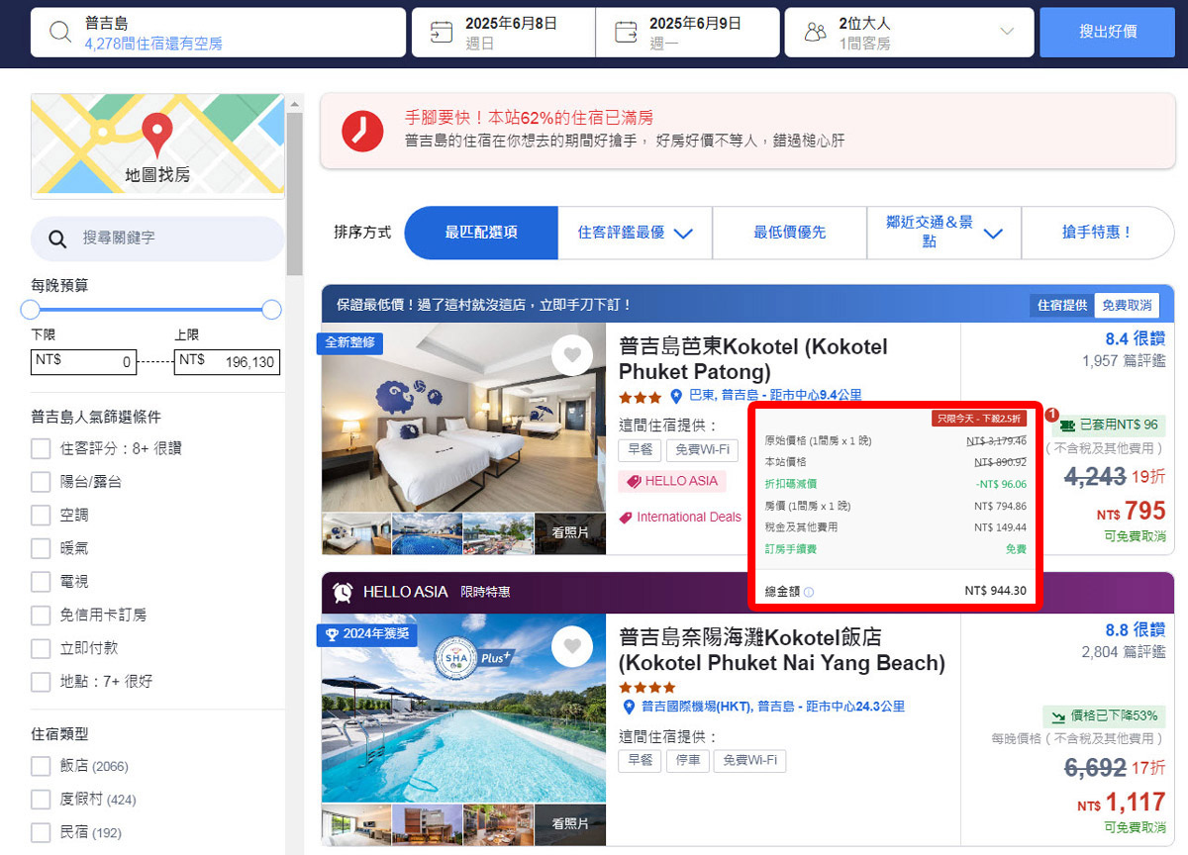Click the info icon next to 總金額
Viewport: 1188px width, 855px height.
tap(809, 592)
